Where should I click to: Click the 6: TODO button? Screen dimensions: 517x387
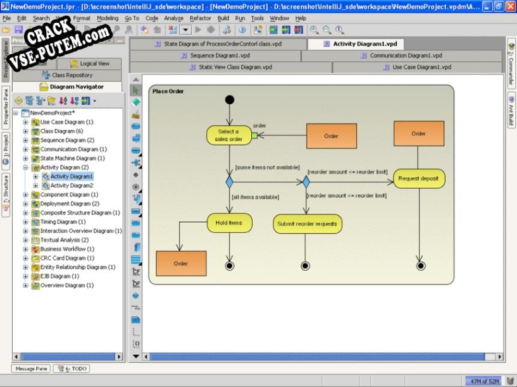72,369
